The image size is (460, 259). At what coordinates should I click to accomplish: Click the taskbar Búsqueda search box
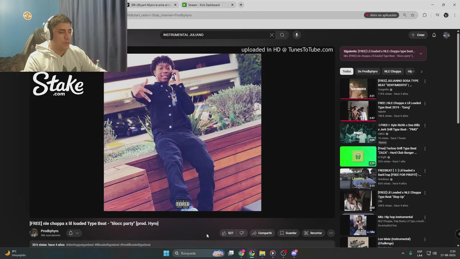(199, 253)
